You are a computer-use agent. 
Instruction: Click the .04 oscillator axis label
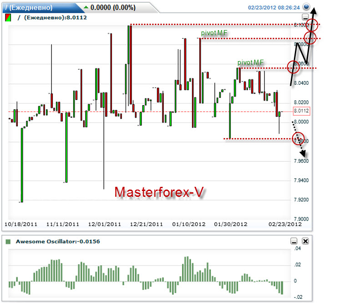(298, 248)
